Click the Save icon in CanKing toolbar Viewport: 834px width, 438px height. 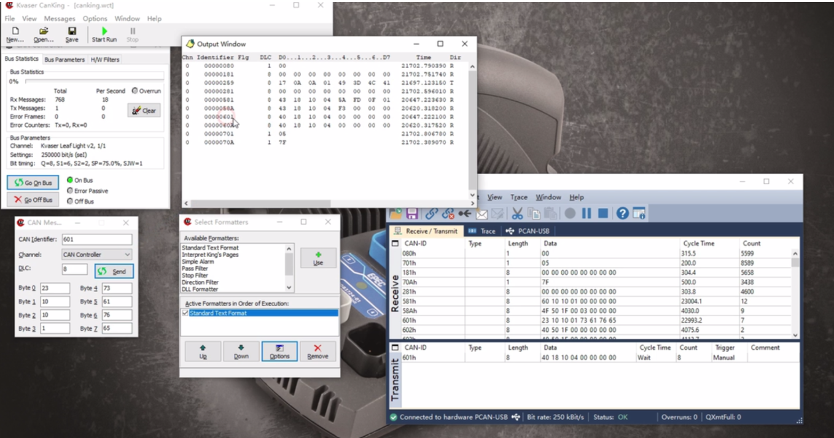(72, 31)
